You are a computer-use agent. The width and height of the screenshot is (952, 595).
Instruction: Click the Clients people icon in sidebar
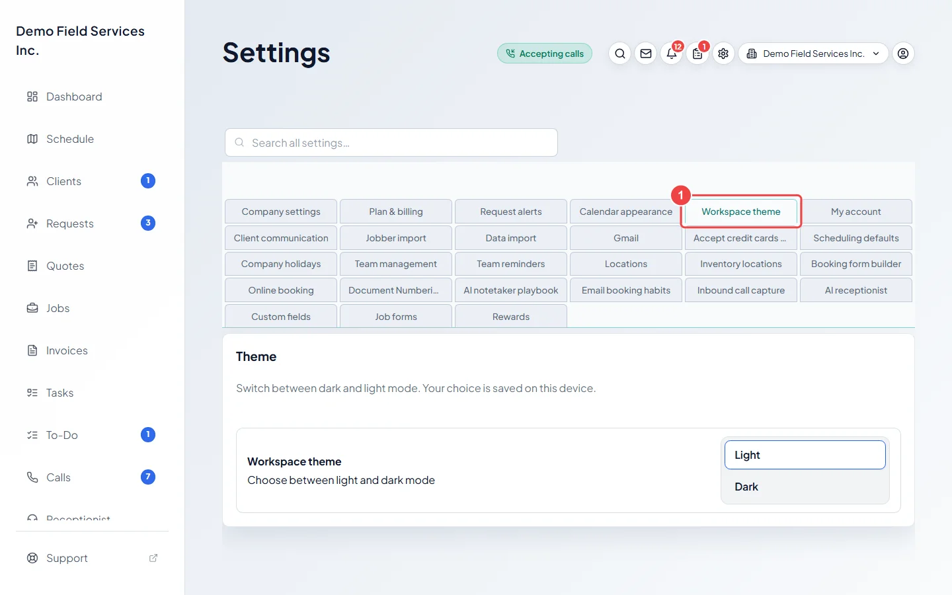[x=32, y=181]
